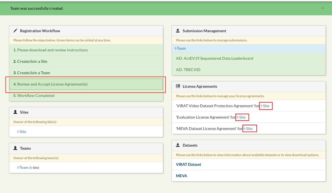Open I-Team under Submission Management
This screenshot has width=332, height=193.
pyautogui.click(x=180, y=48)
